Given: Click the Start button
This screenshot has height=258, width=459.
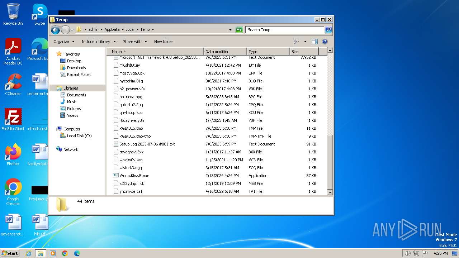Looking at the screenshot, I should (x=10, y=253).
